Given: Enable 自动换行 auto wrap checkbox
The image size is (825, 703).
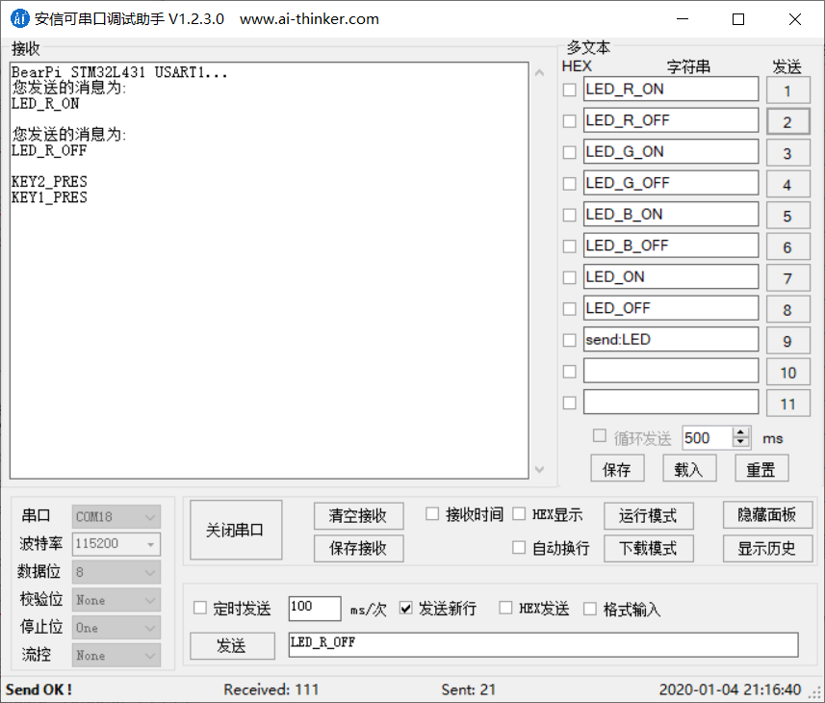Looking at the screenshot, I should click(x=519, y=548).
